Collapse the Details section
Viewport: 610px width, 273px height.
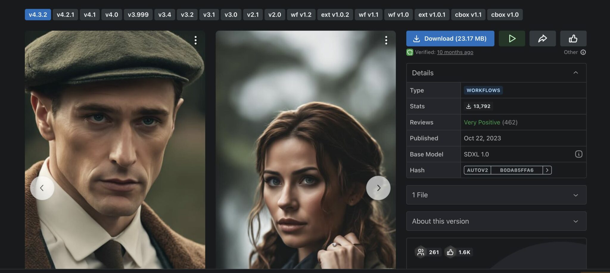point(575,73)
